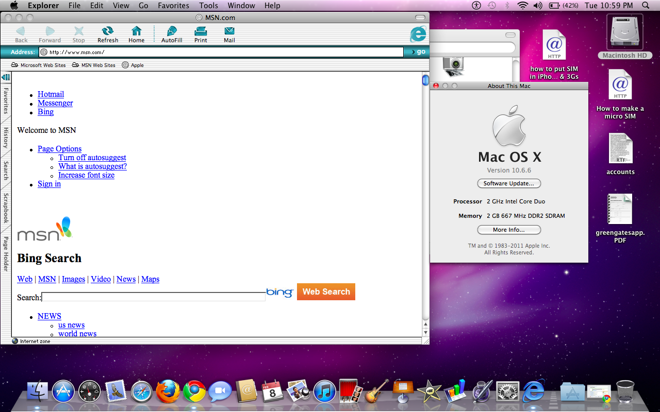Click the Sign in link
The width and height of the screenshot is (660, 412).
[x=49, y=184]
